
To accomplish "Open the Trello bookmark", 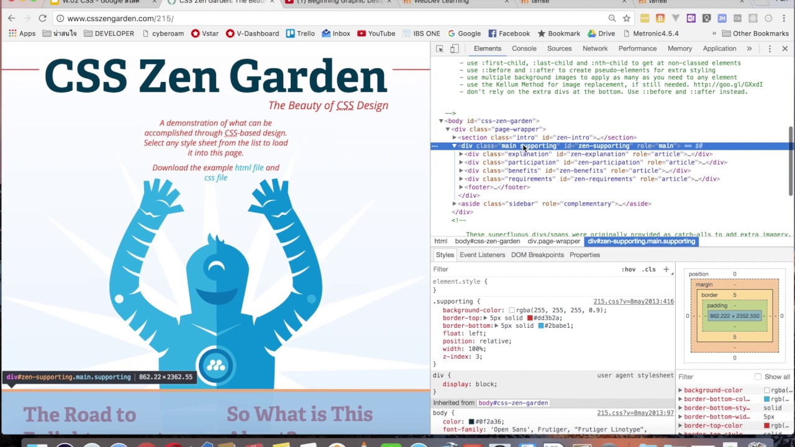I will [300, 34].
